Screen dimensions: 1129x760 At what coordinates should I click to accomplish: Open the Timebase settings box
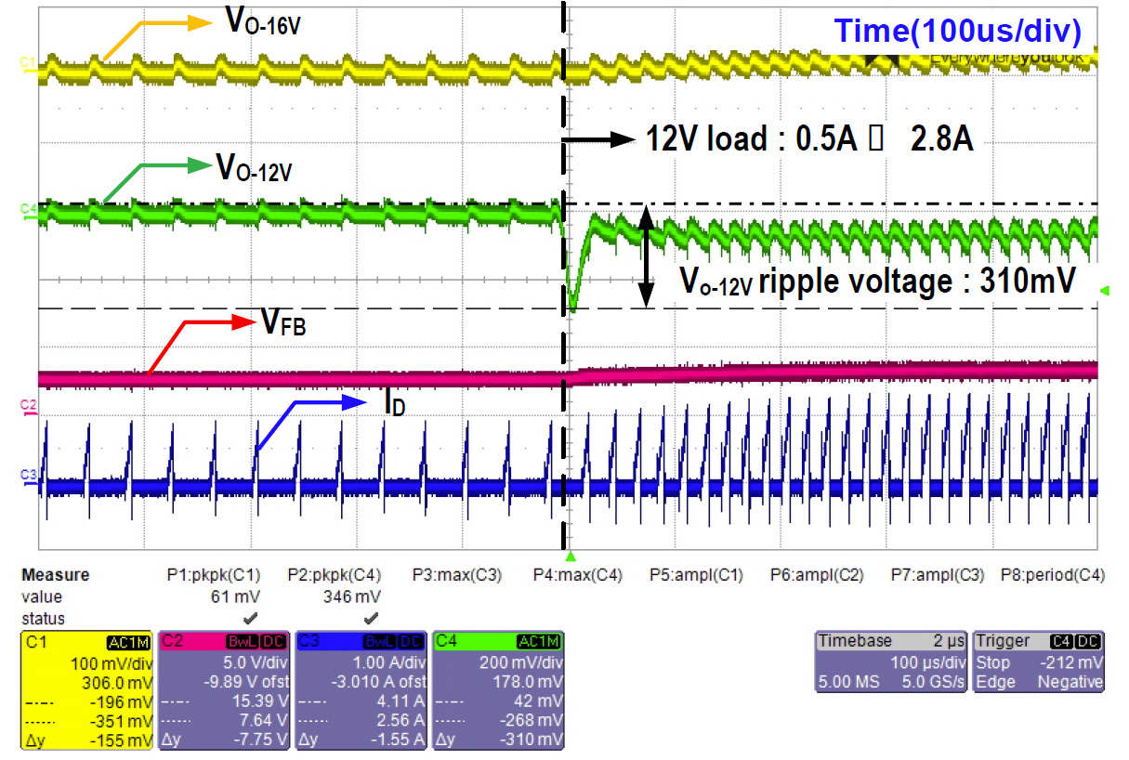pos(890,662)
